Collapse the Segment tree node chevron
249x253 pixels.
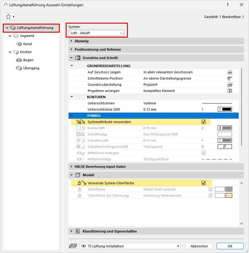pos(10,36)
